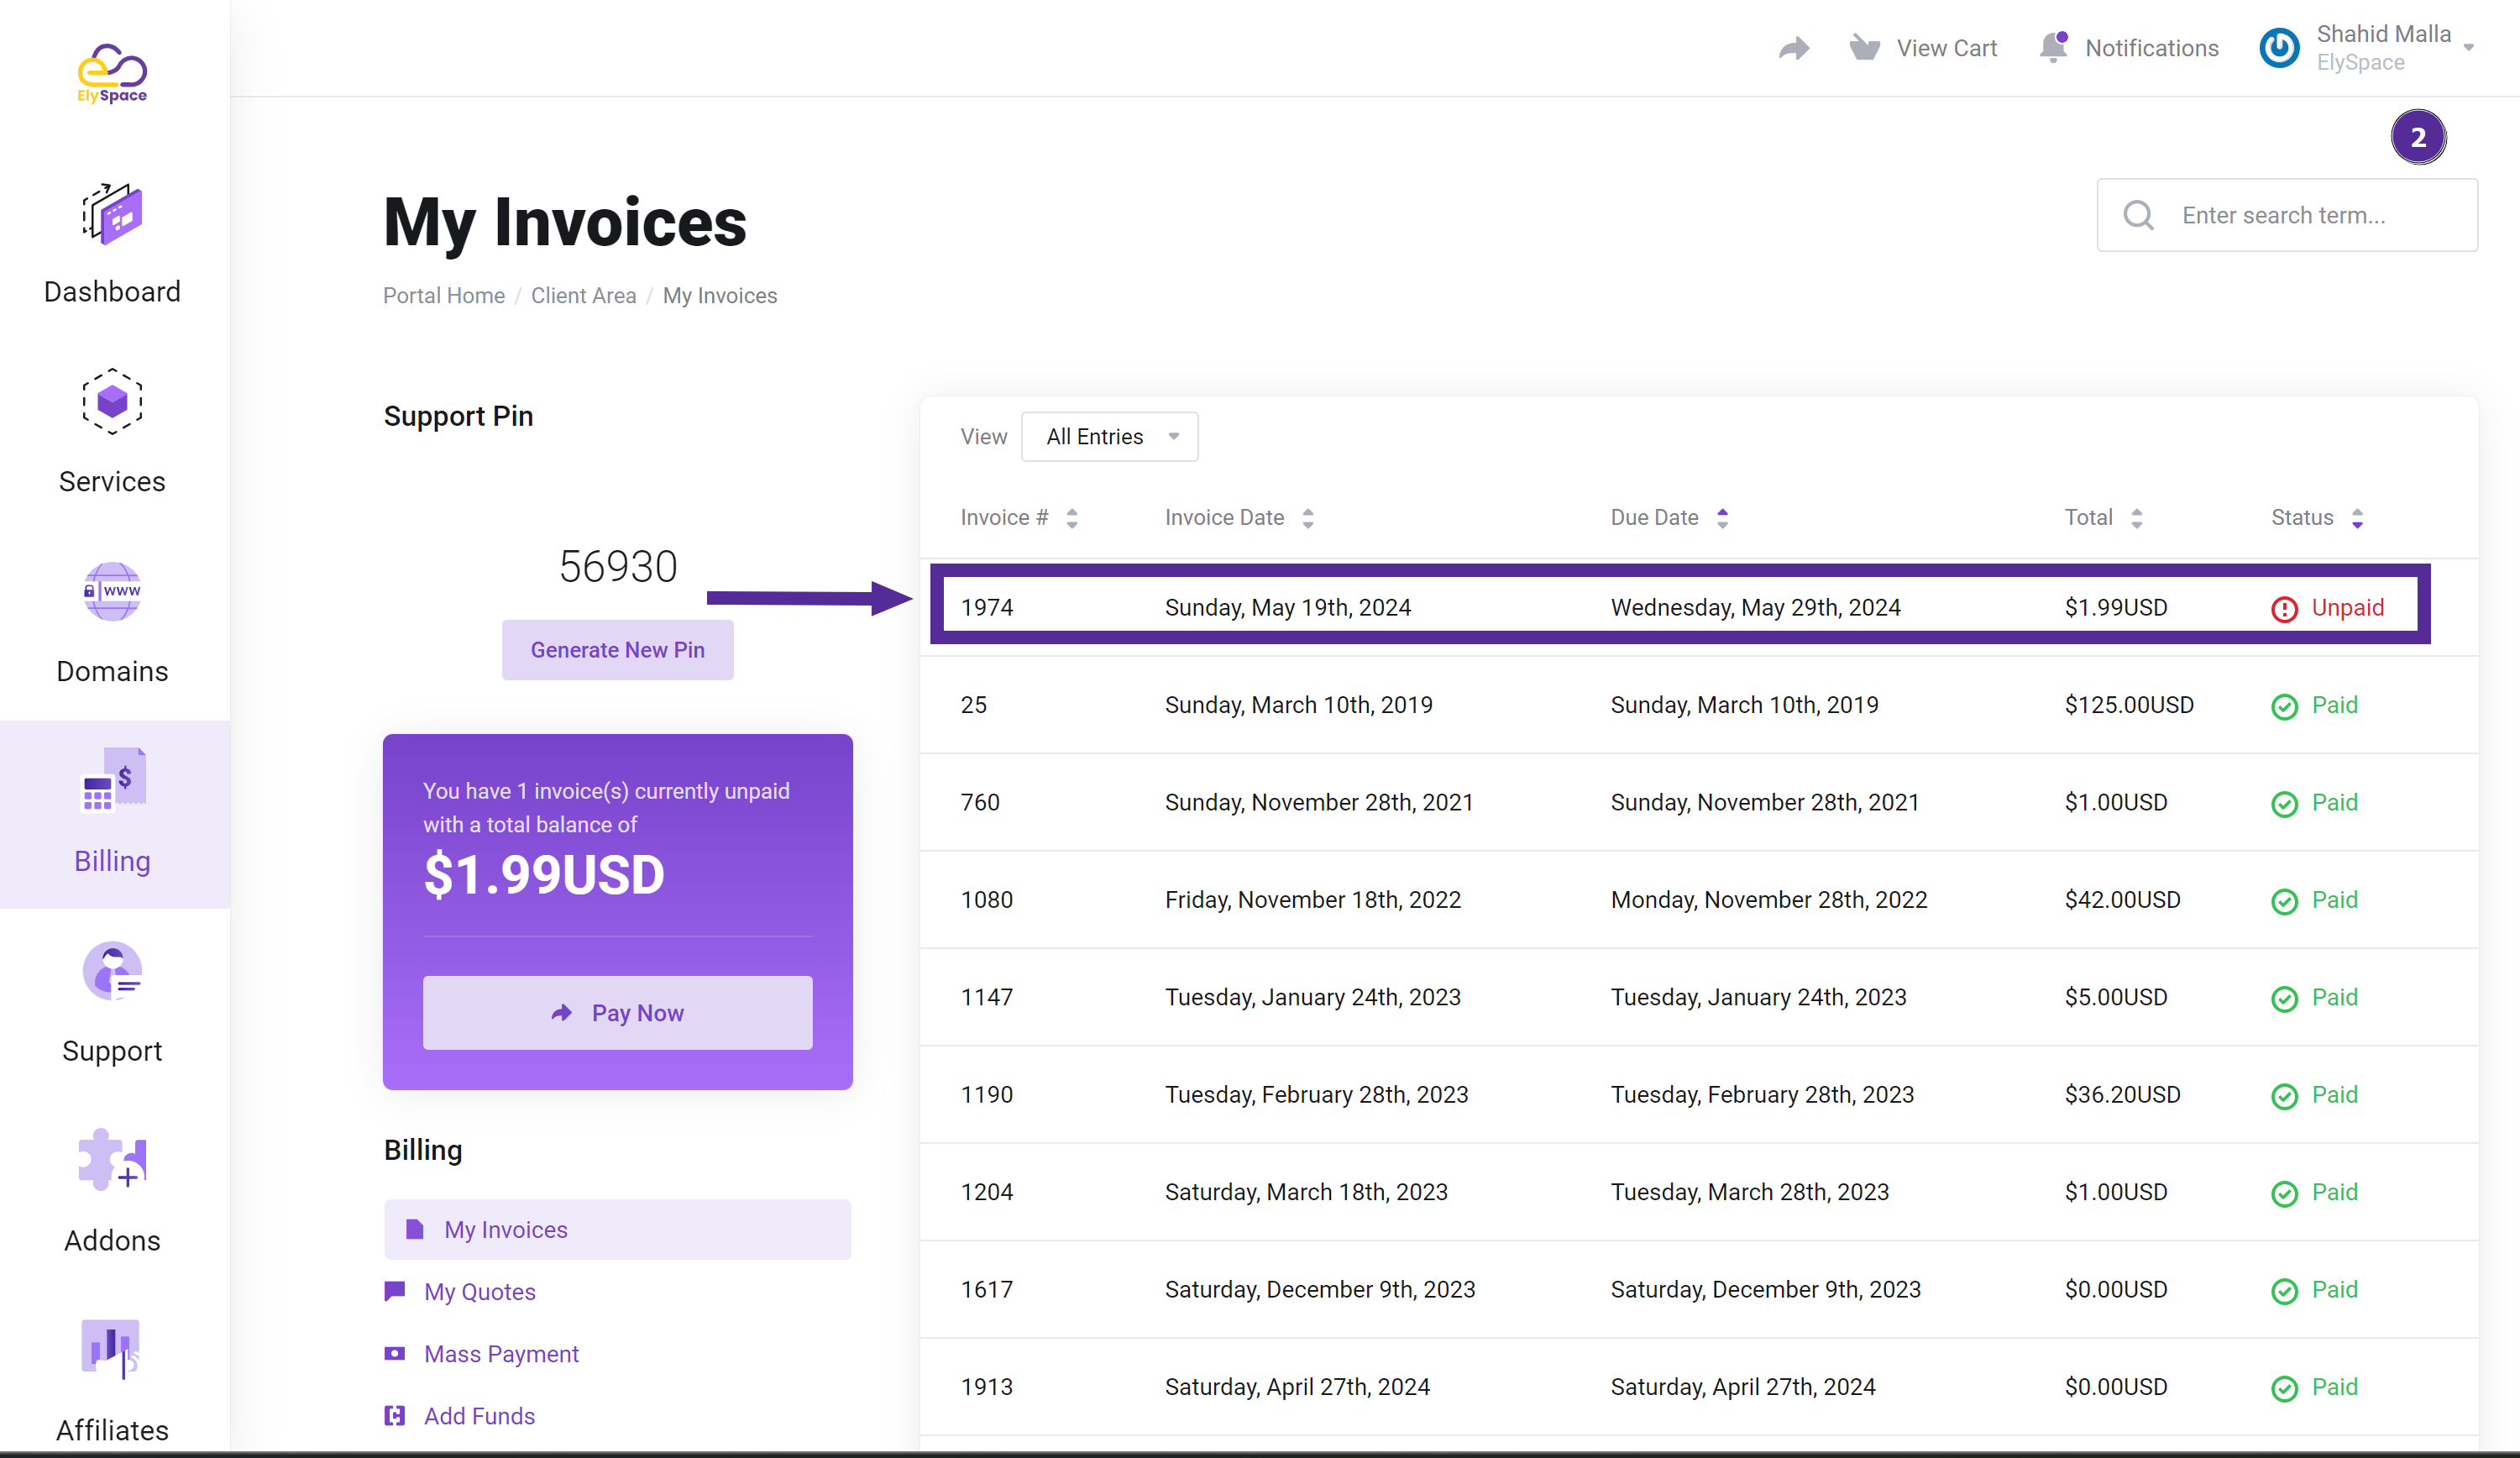Image resolution: width=2520 pixels, height=1458 pixels.
Task: Click the Add Funds icon
Action: (x=395, y=1415)
